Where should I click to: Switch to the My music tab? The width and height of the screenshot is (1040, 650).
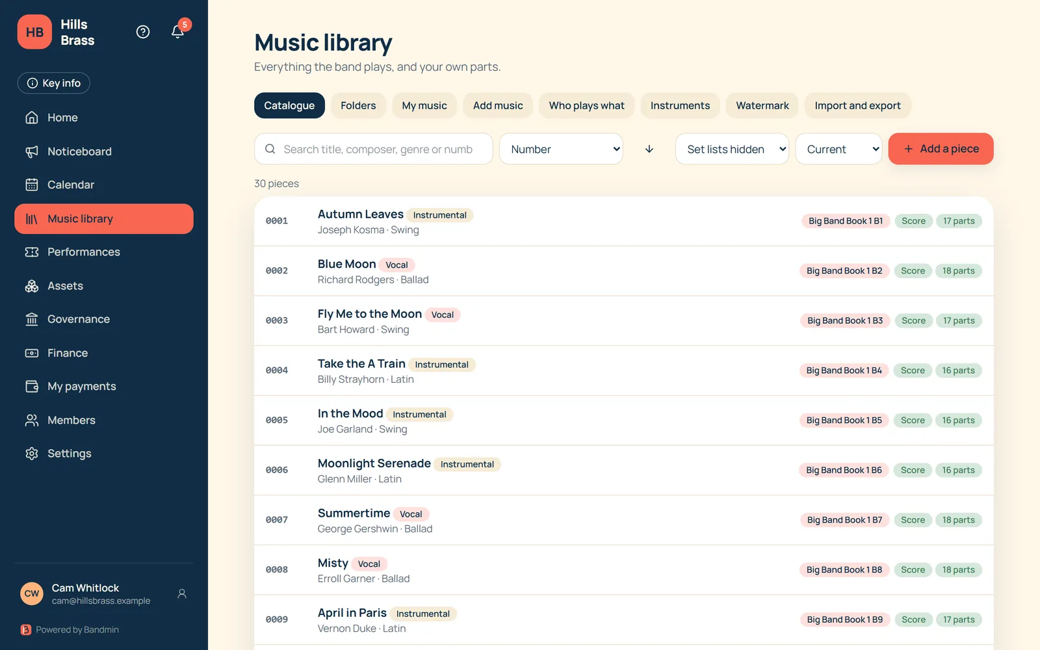424,105
